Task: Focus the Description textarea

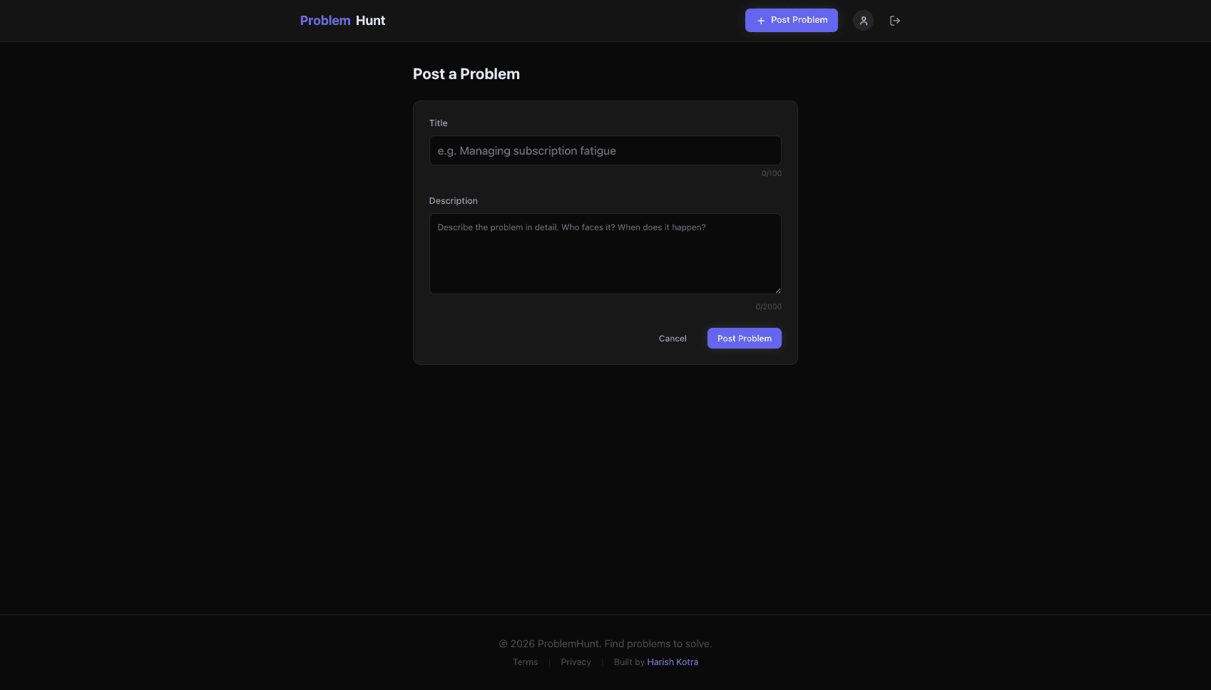Action: click(x=605, y=253)
